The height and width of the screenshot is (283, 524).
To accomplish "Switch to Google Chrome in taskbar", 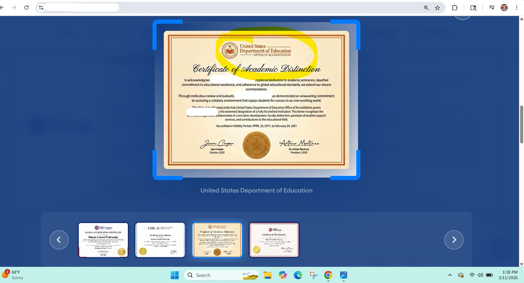I will pyautogui.click(x=328, y=275).
